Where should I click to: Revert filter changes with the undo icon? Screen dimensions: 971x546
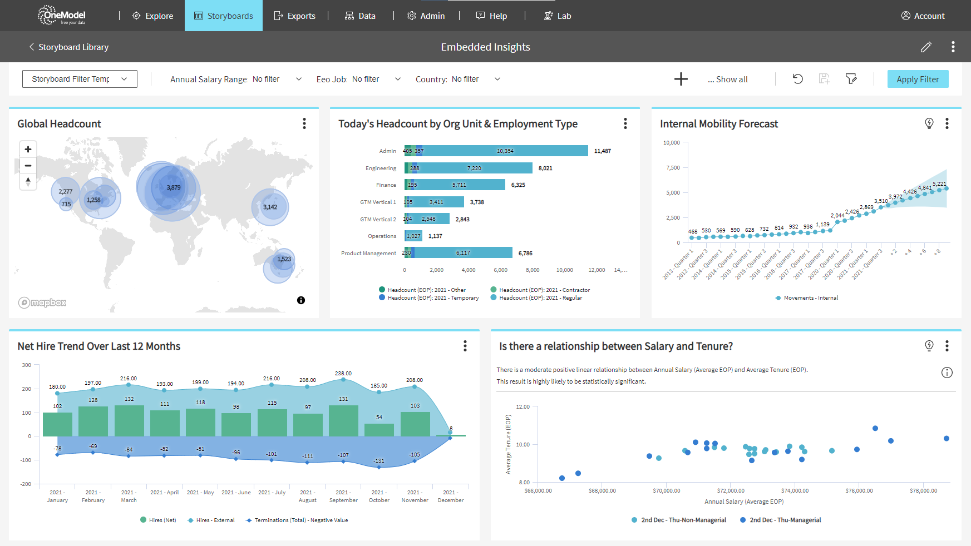(797, 78)
